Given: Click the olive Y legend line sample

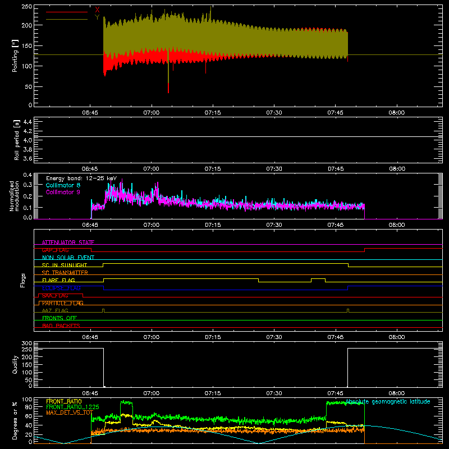Looking at the screenshot, I should click(67, 19).
